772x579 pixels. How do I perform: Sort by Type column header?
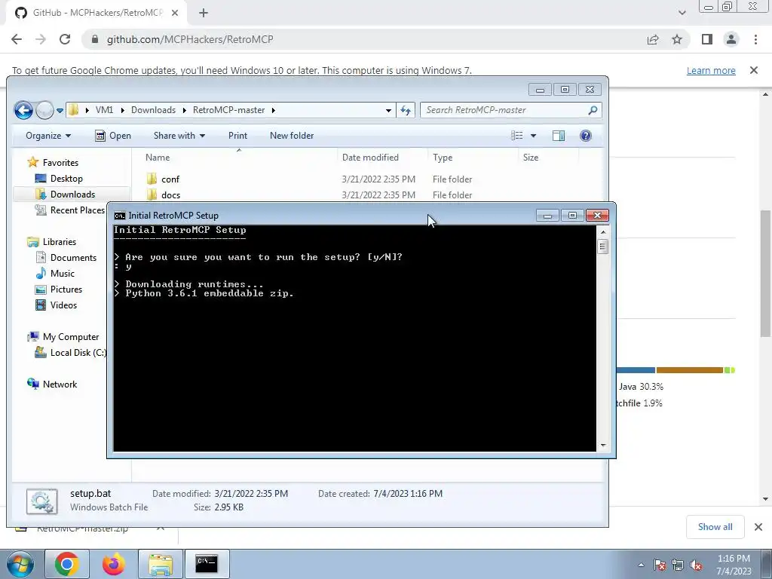[443, 158]
